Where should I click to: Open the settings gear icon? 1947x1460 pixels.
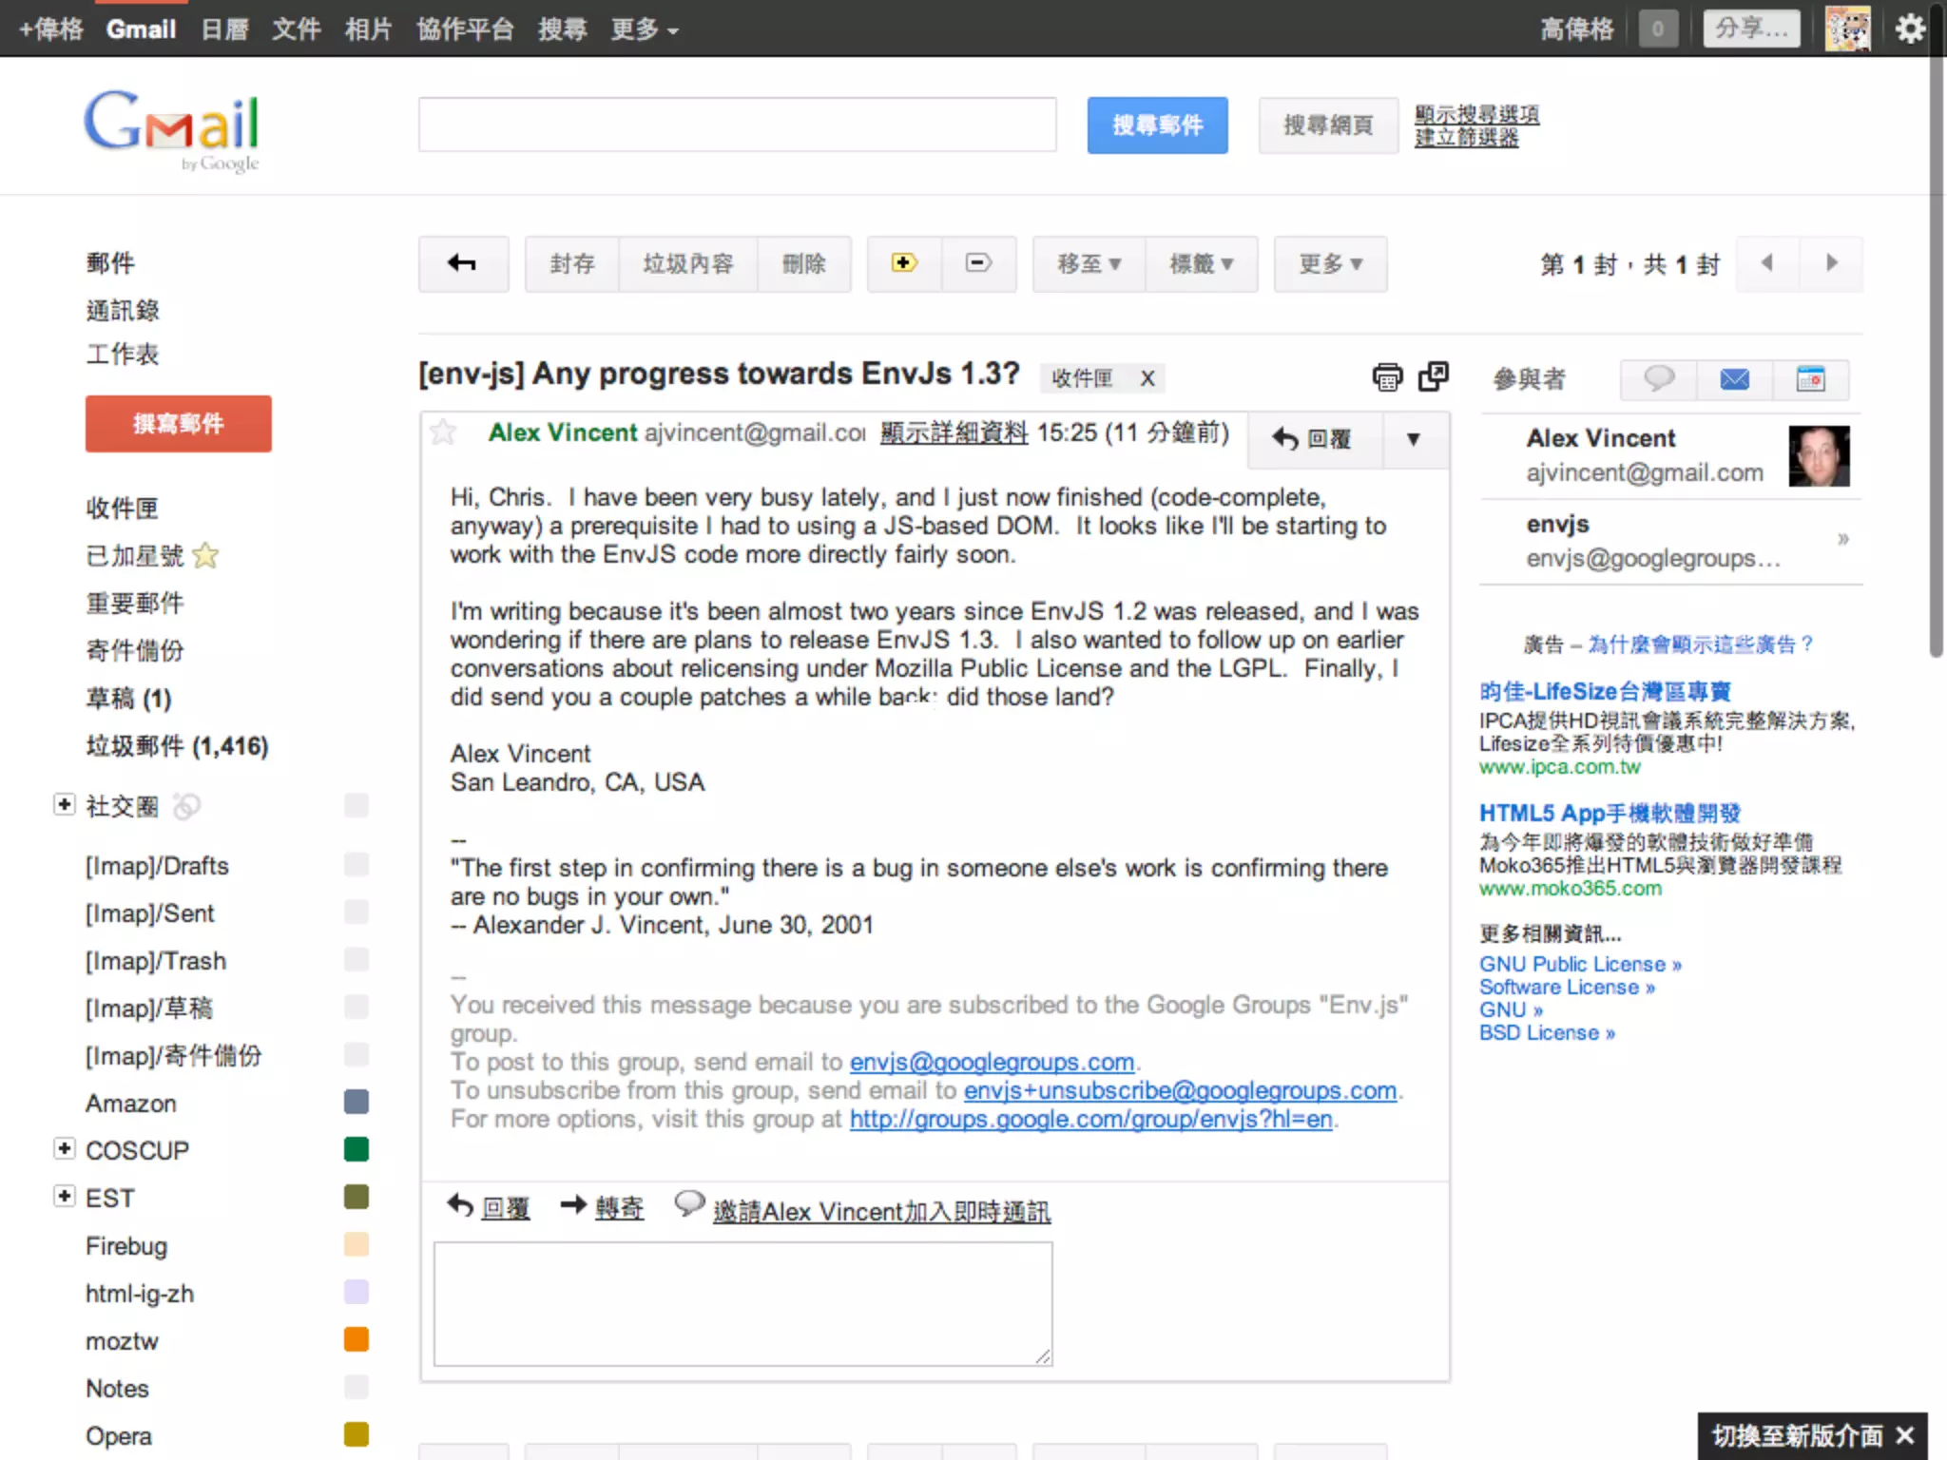(1910, 29)
